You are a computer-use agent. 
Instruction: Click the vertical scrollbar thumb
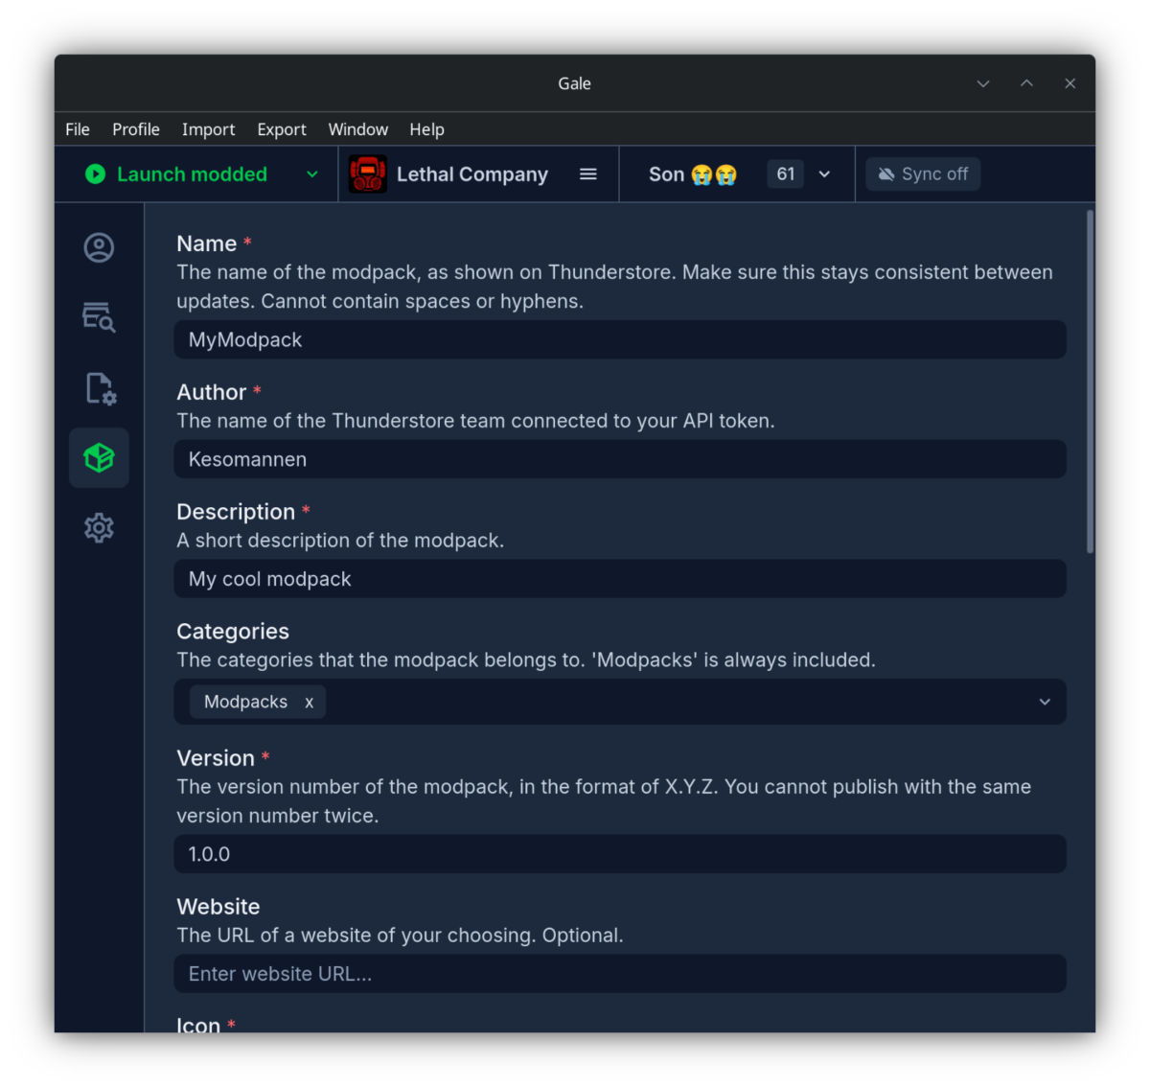point(1091,382)
